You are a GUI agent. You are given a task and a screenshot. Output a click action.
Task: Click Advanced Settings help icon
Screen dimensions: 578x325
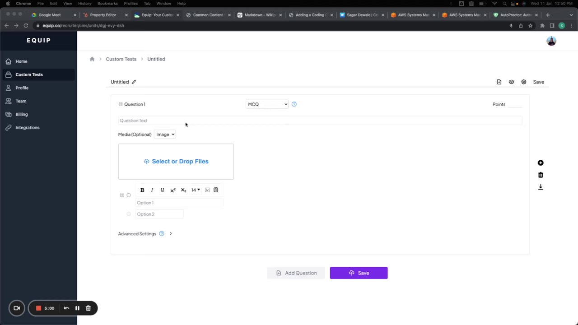pos(162,234)
